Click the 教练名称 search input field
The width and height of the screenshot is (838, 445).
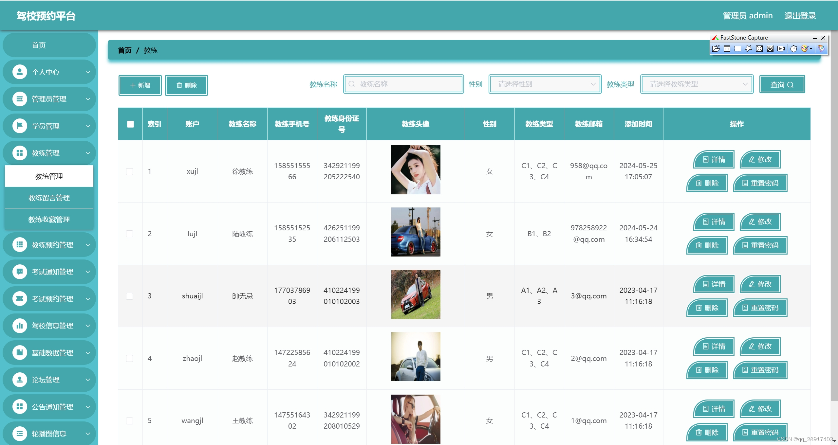point(406,84)
